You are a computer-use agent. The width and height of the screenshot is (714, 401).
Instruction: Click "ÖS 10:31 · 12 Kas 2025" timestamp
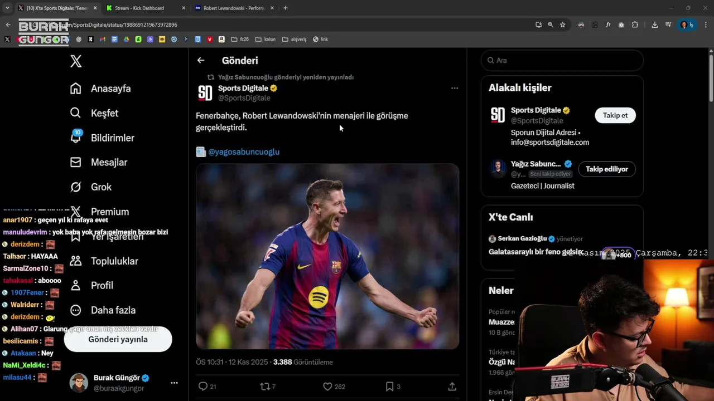point(232,362)
